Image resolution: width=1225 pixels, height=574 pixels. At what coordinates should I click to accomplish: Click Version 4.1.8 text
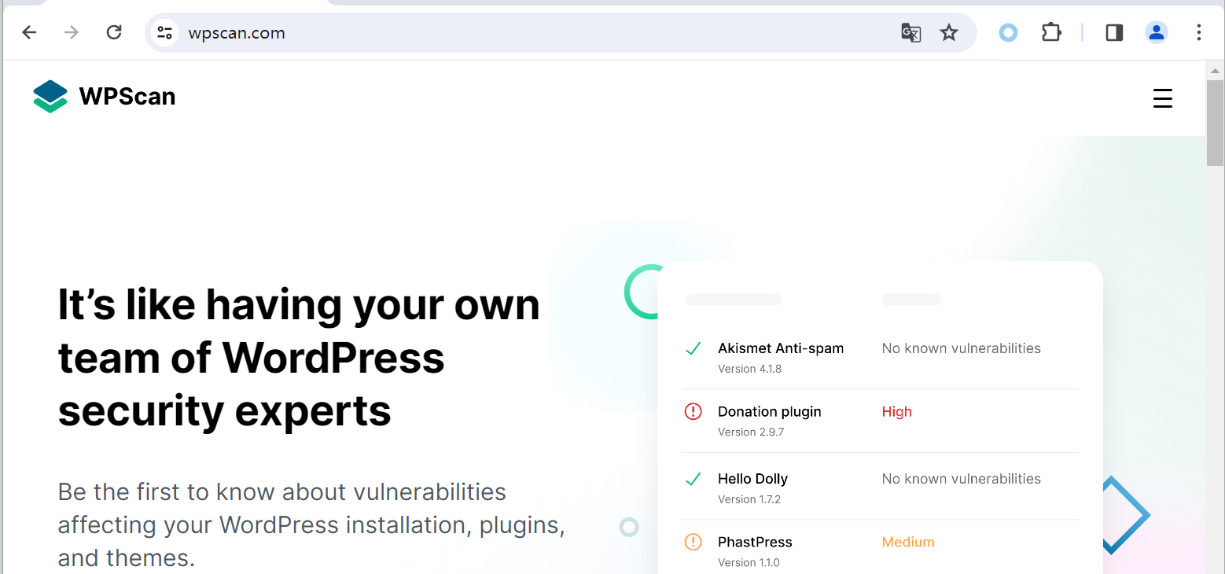[750, 369]
